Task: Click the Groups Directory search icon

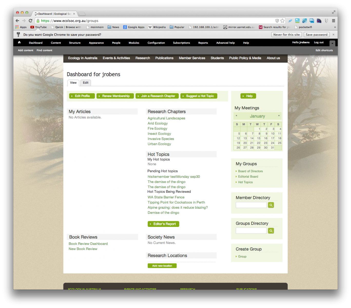Action: (x=271, y=231)
